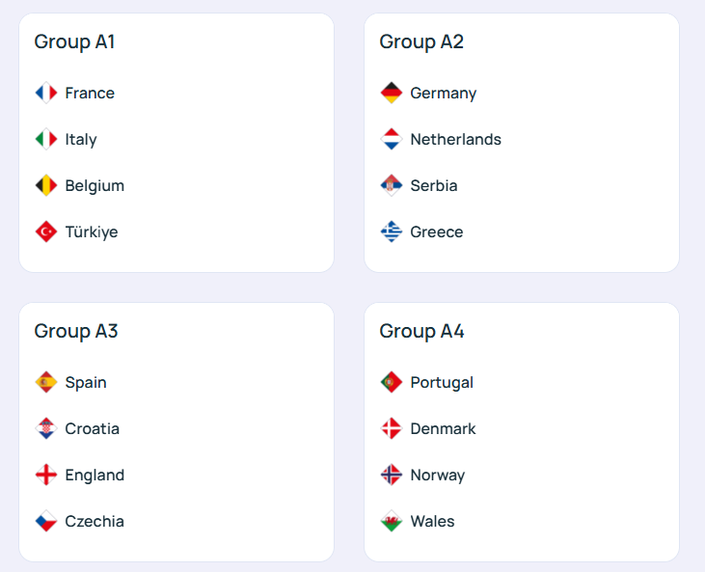The height and width of the screenshot is (572, 705).
Task: Click the Greece flag icon
Action: (x=391, y=232)
